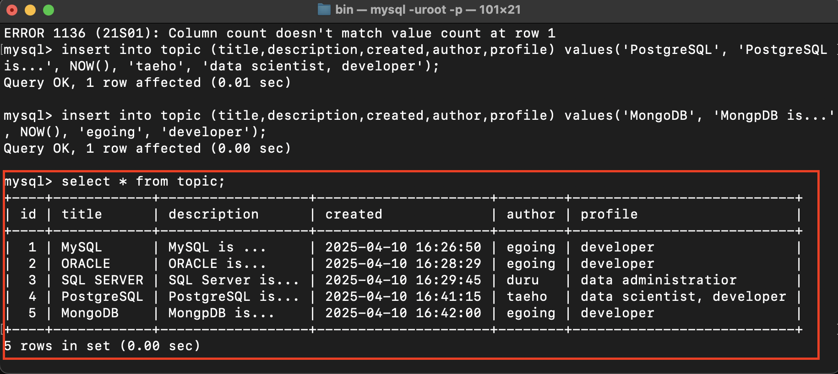Click the id cell '3' in the table
Viewport: 838px width, 374px height.
32,280
